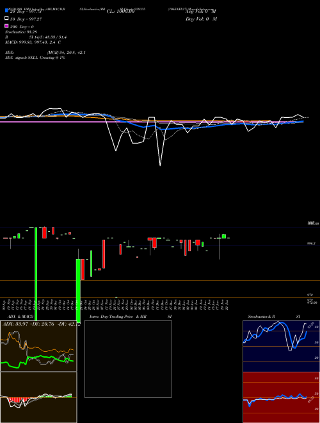320x423 pixels.
Task: Open the empty Intra Day Trading Price panel
Action: (x=128, y=359)
